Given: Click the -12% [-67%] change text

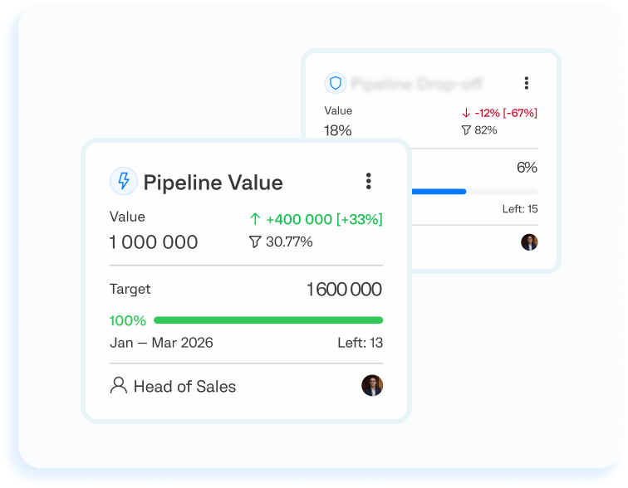Looking at the screenshot, I should pyautogui.click(x=506, y=113).
